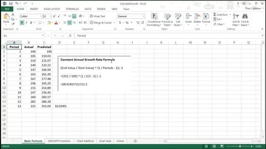266x149 pixels.
Task: Click the Cut scissors icon
Action: [x=13, y=15]
